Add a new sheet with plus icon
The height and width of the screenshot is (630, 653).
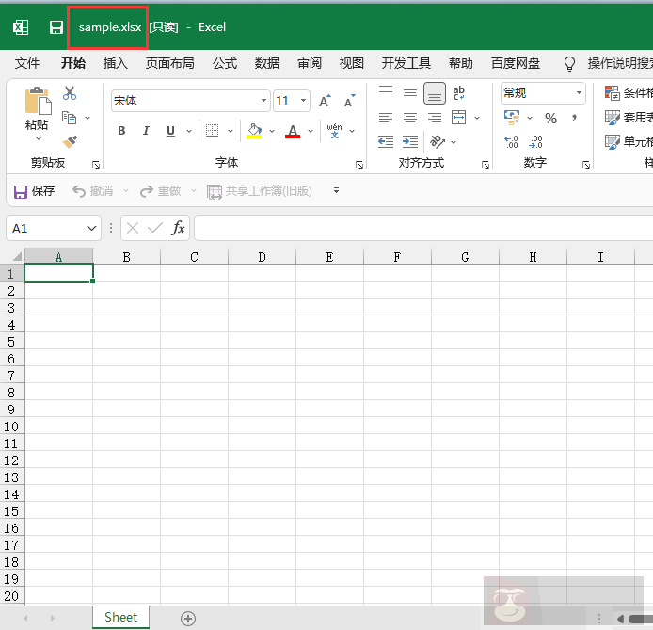pos(188,619)
